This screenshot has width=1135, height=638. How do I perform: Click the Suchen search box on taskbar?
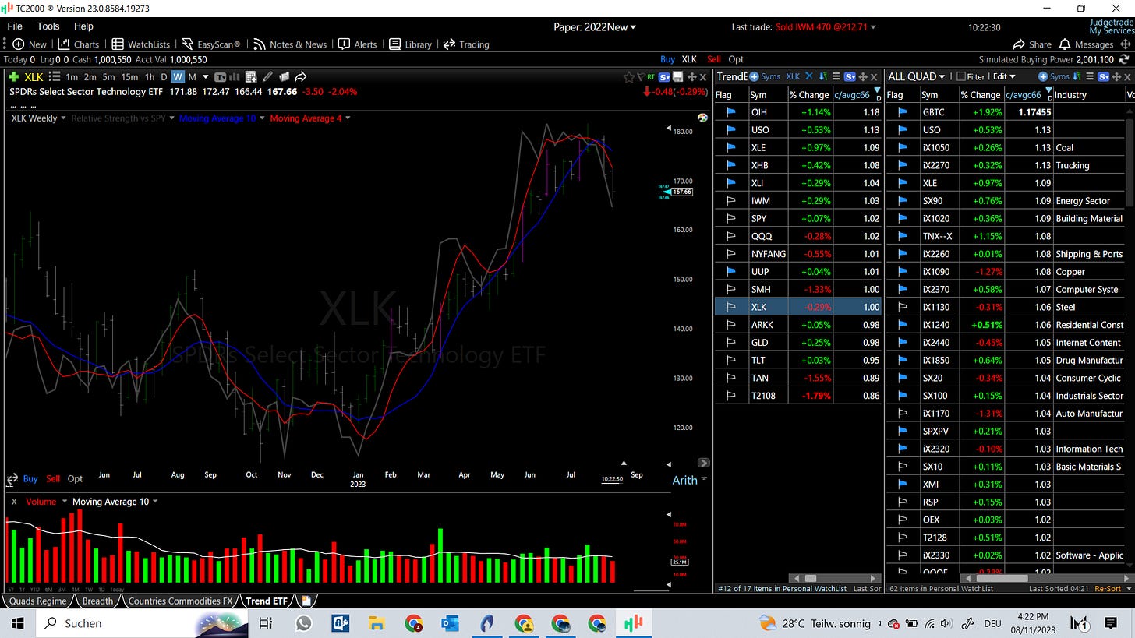point(142,623)
